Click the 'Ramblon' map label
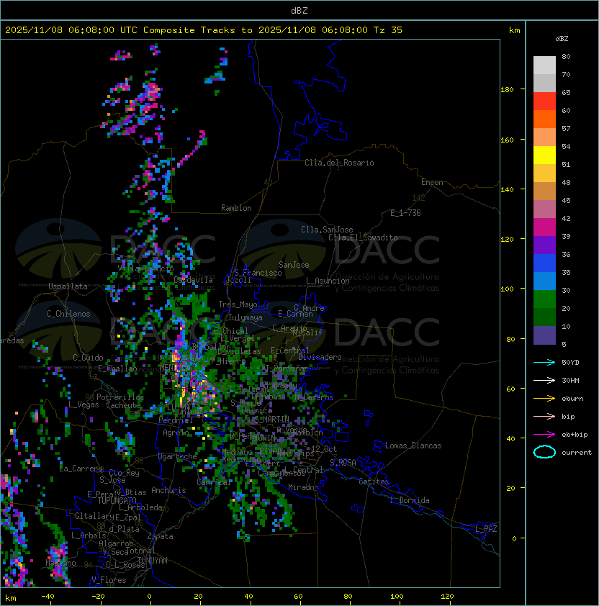Screen dimensions: 599x606 click(x=236, y=208)
